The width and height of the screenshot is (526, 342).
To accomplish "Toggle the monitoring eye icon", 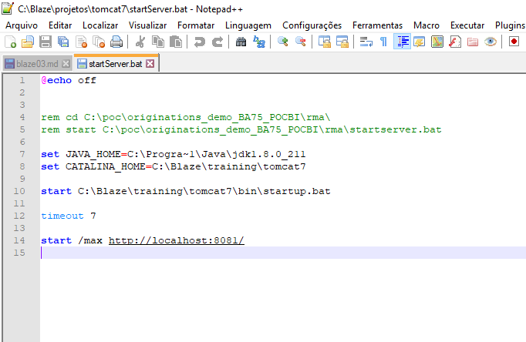I will [491, 42].
